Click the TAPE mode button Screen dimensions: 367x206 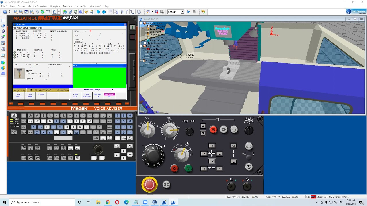pyautogui.click(x=71, y=148)
